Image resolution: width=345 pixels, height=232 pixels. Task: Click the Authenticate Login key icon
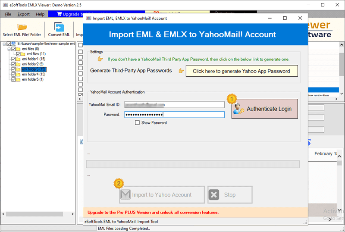[239, 109]
